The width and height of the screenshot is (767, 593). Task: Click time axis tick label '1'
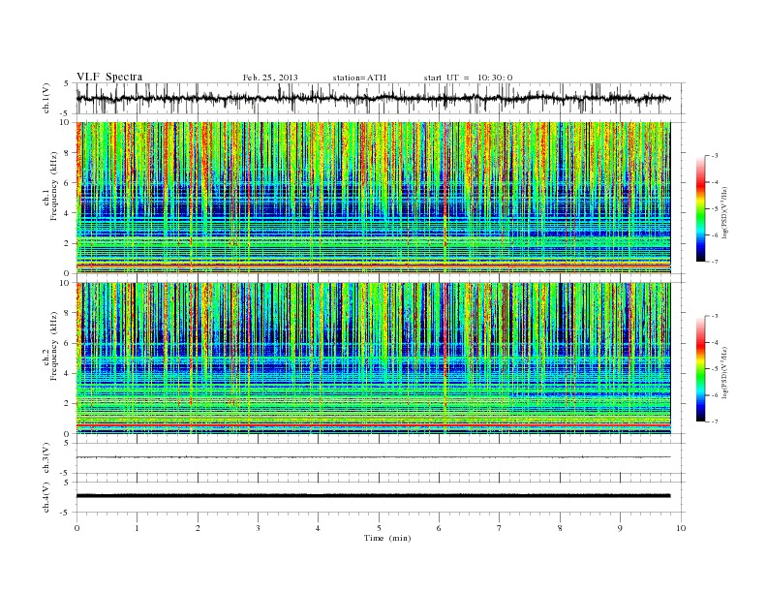[x=137, y=528]
